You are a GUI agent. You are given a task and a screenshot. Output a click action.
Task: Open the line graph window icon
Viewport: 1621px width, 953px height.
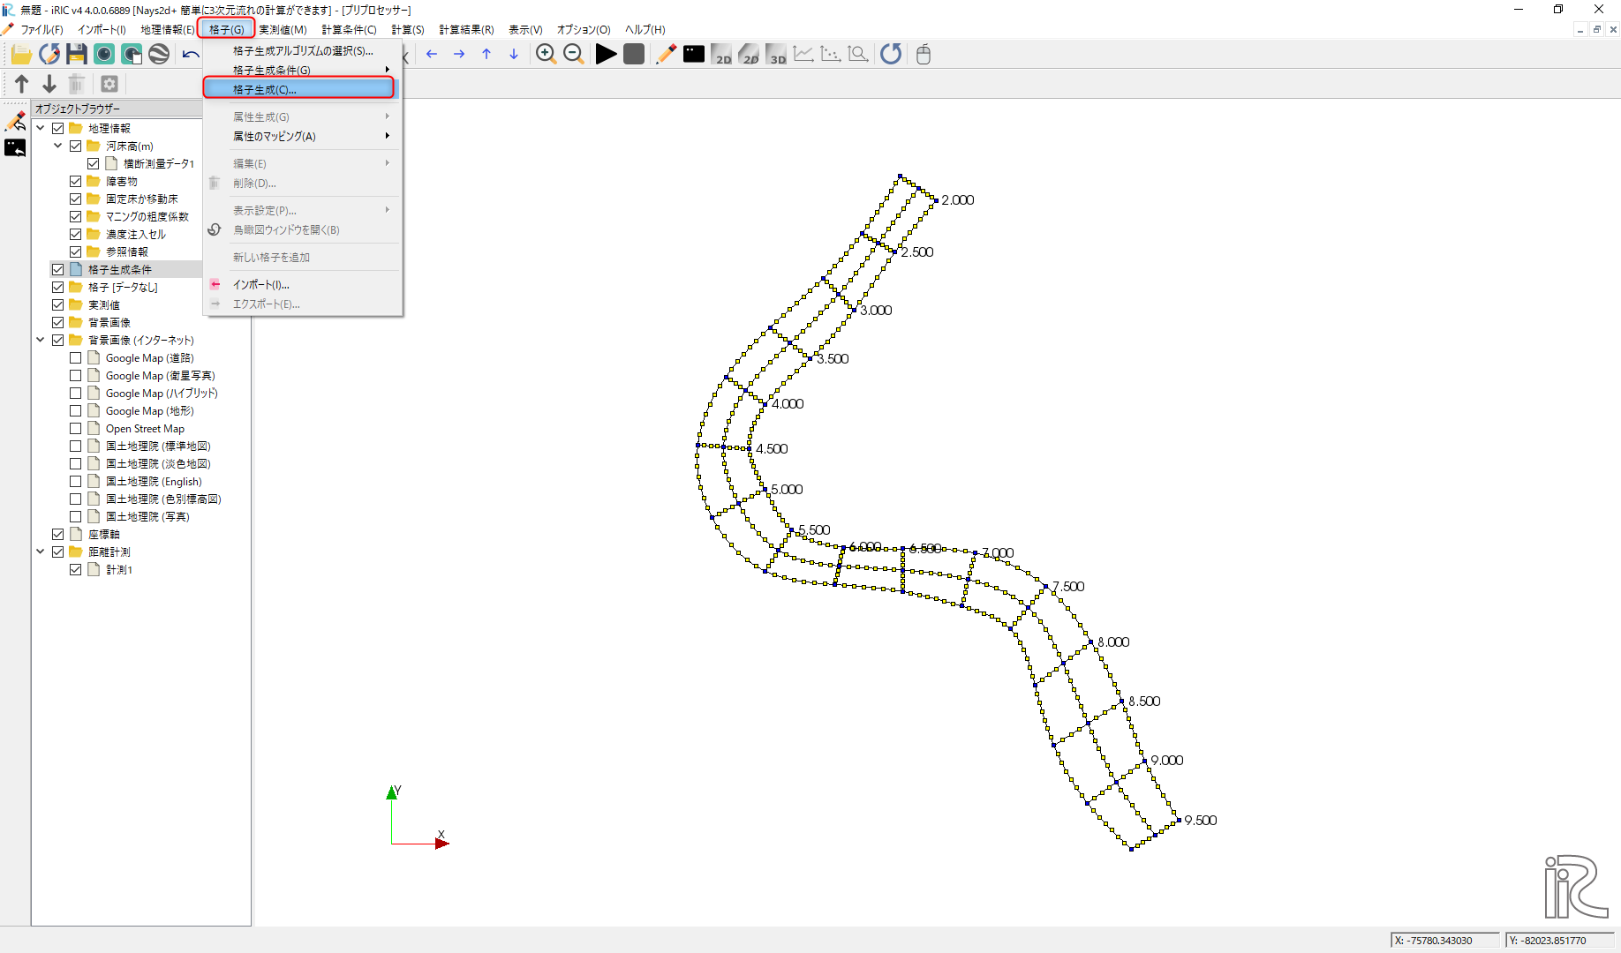pos(803,55)
